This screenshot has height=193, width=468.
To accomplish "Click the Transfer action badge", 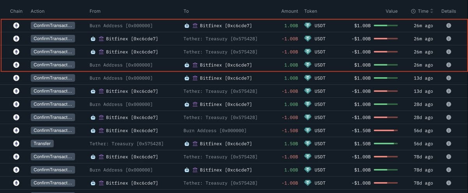I will (42, 143).
